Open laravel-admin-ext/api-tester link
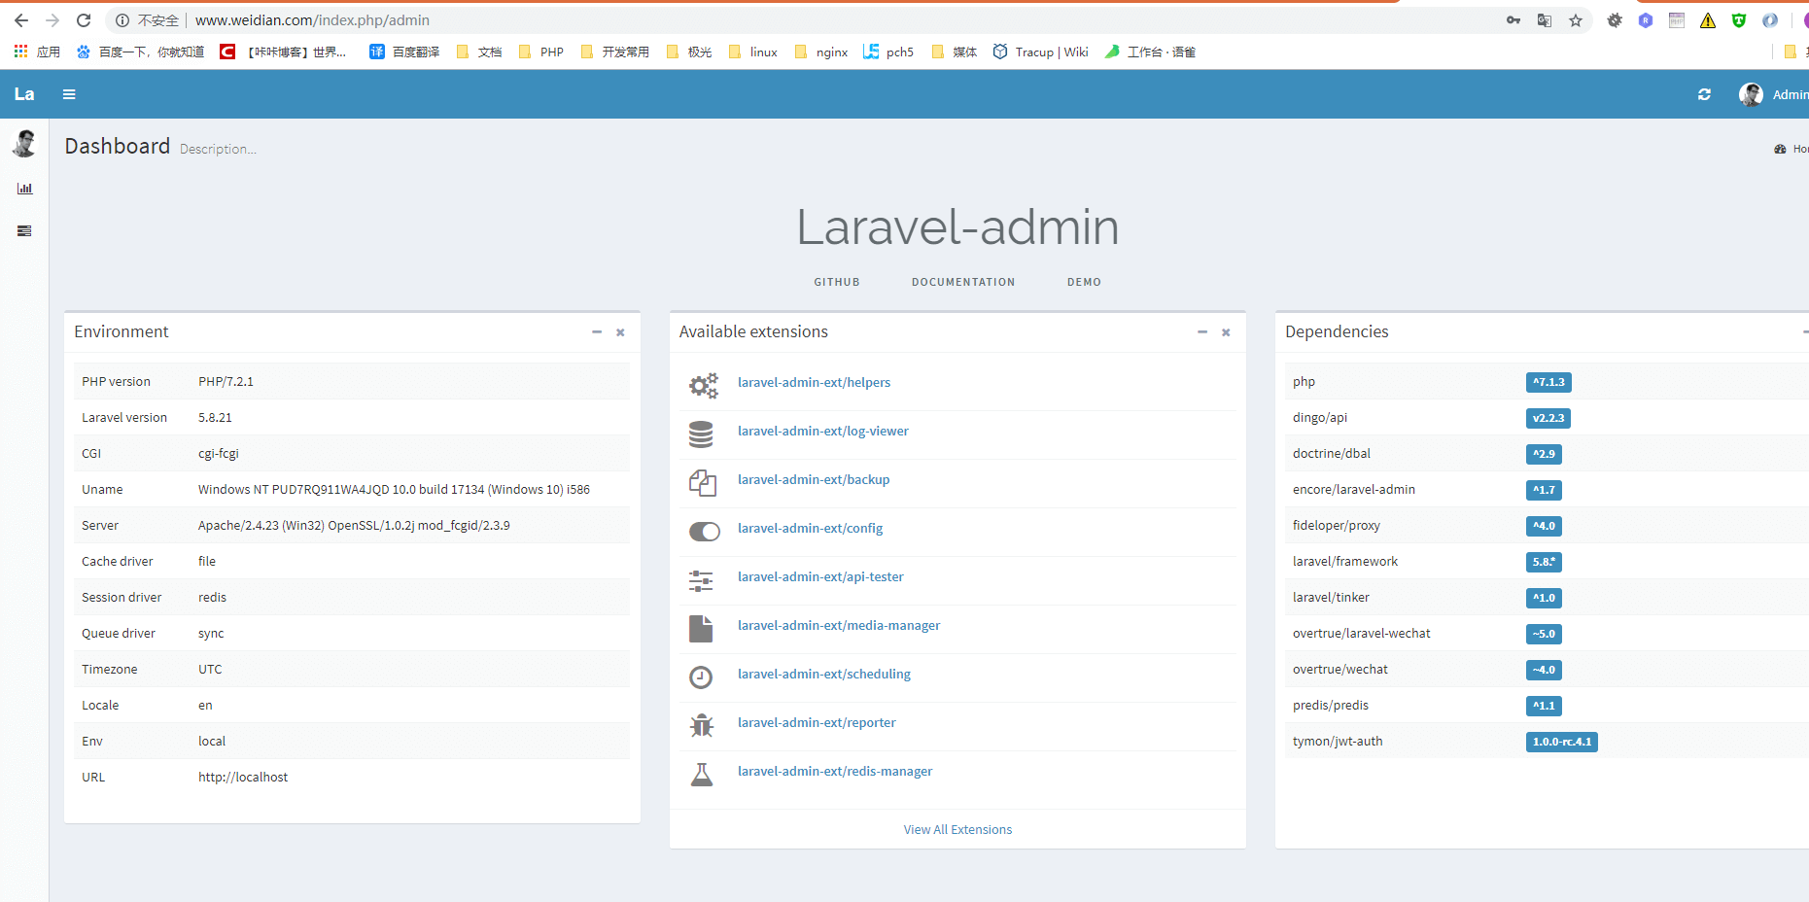 coord(820,576)
